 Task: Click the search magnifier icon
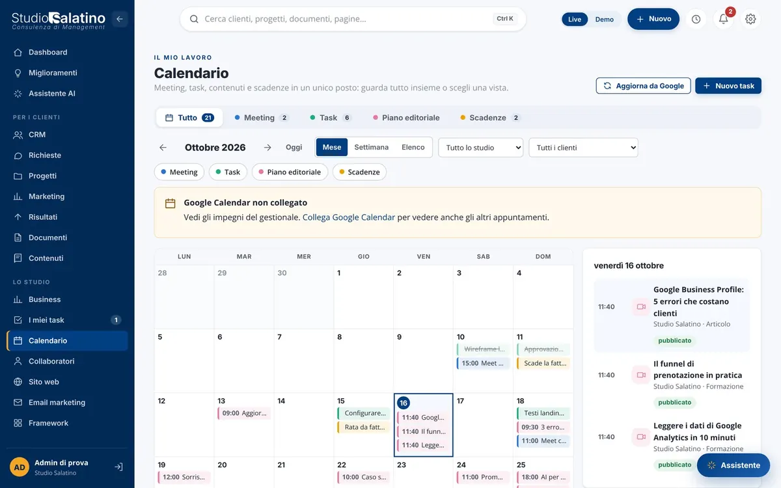(x=193, y=19)
